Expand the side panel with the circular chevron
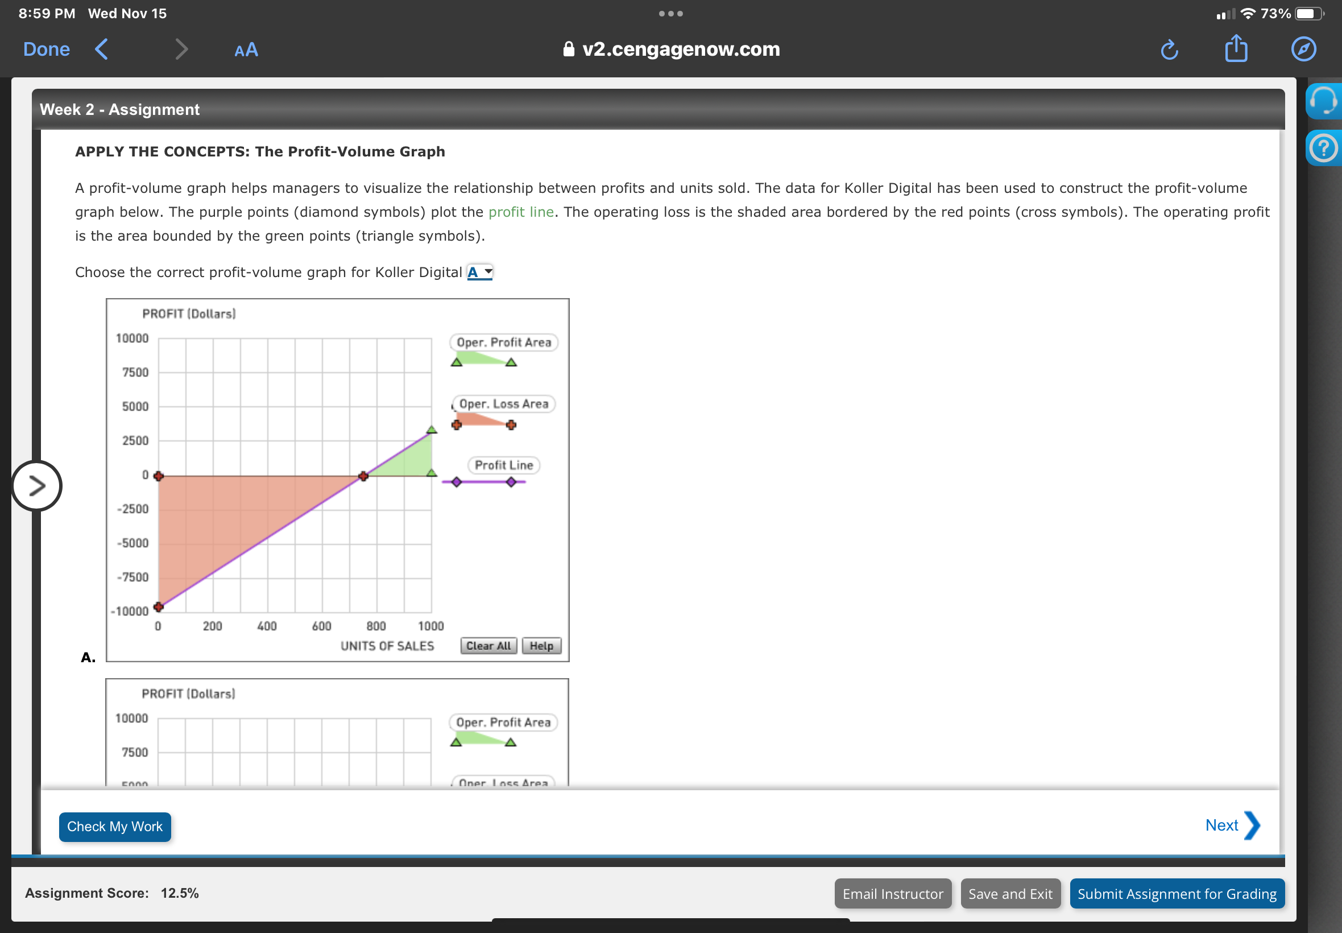This screenshot has width=1342, height=933. pos(36,485)
